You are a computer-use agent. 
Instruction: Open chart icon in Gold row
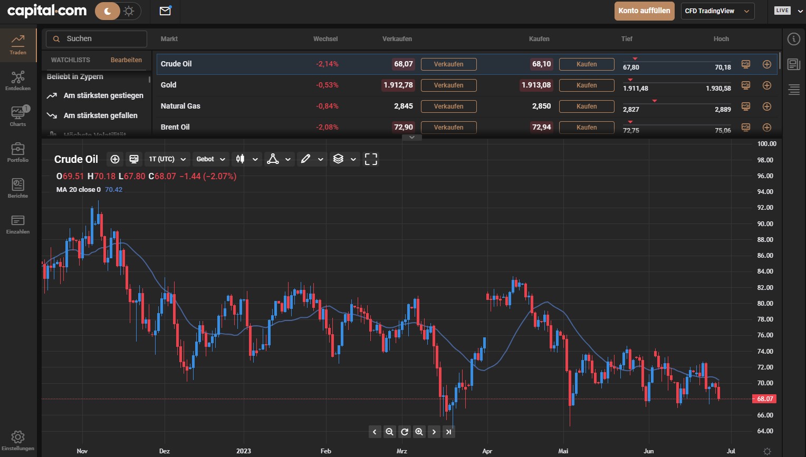tap(746, 85)
